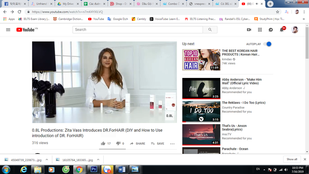Expand options for 16105764 jpg download
This screenshot has width=309, height=174.
click(98, 159)
